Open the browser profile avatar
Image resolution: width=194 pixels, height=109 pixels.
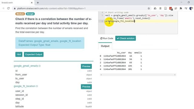pyautogui.click(x=191, y=8)
